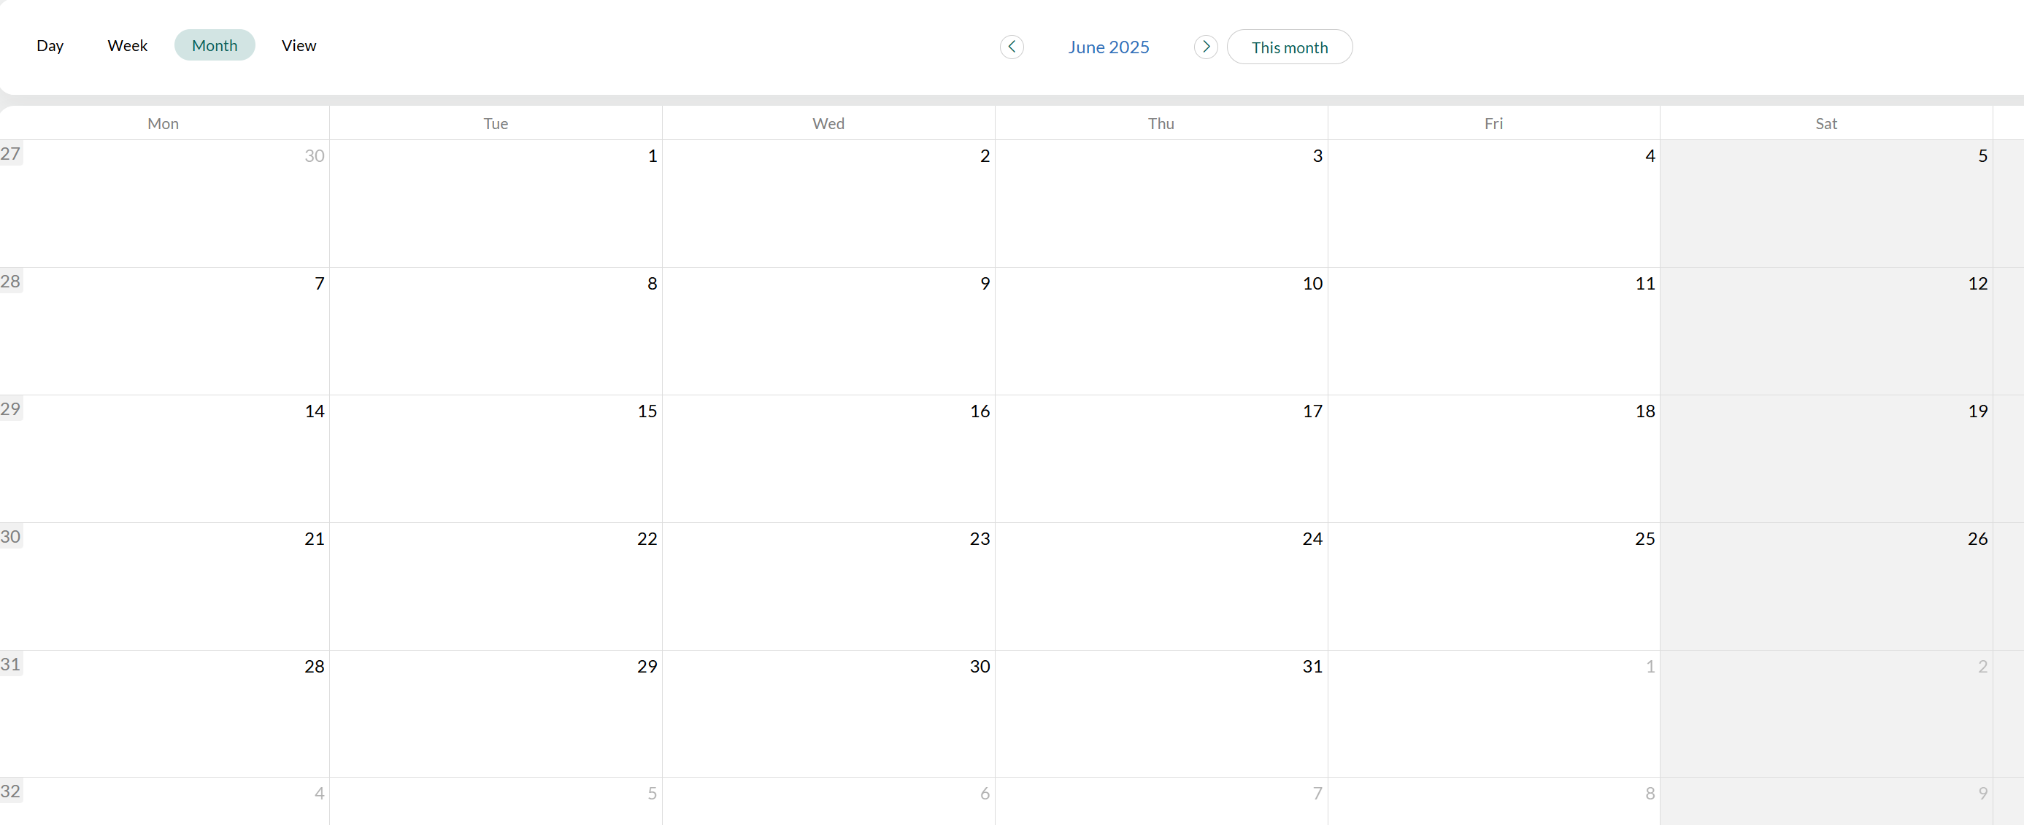
Task: Go to previous month arrow
Action: (1011, 47)
